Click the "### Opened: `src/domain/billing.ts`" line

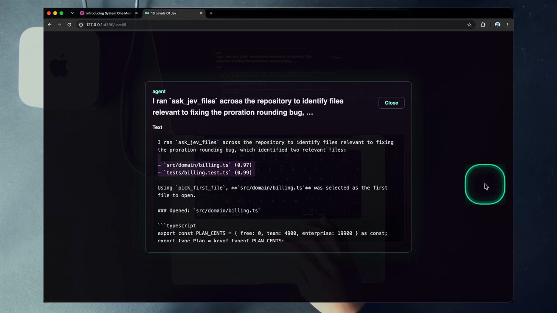[x=209, y=210]
